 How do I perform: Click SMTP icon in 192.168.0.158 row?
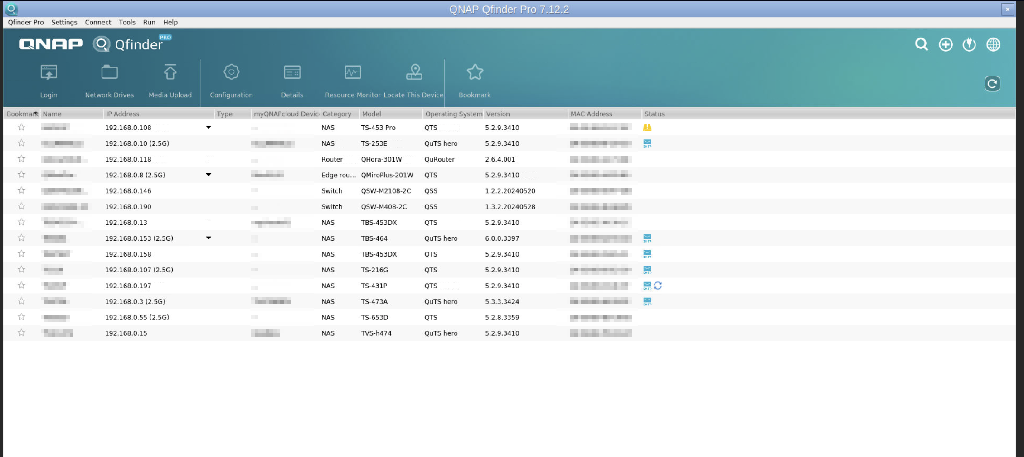647,254
